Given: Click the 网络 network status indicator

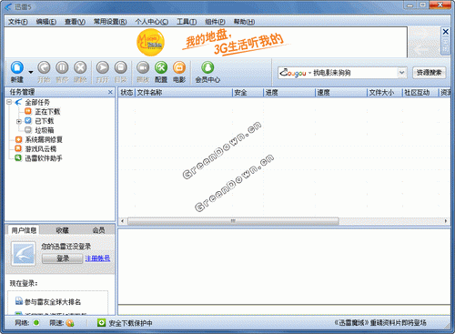Looking at the screenshot, I should [x=36, y=323].
